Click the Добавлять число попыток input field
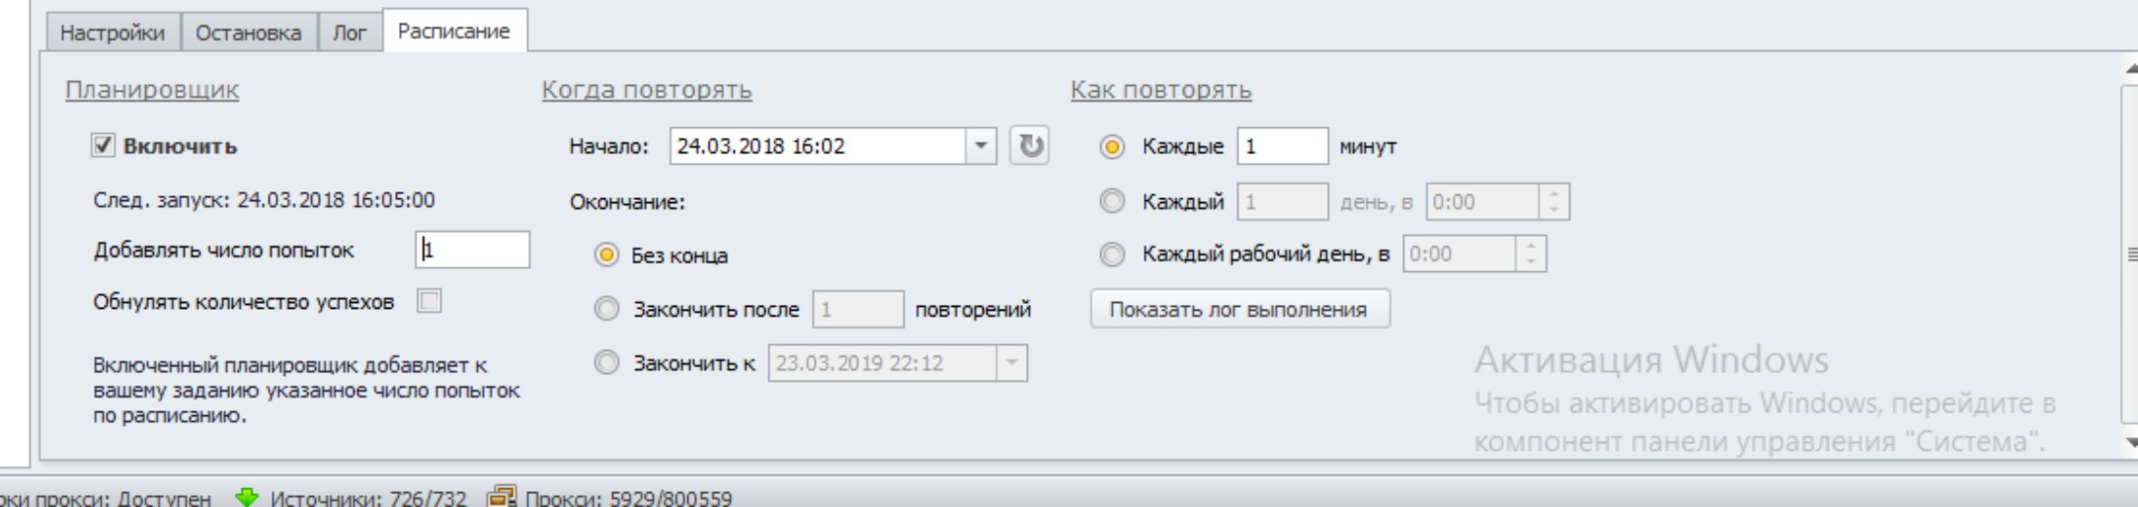The image size is (2138, 507). point(472,250)
